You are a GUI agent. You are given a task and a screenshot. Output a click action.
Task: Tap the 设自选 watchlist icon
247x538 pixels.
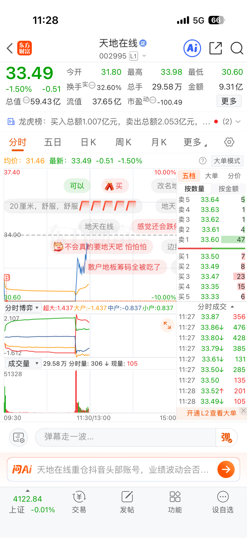[x=223, y=502]
